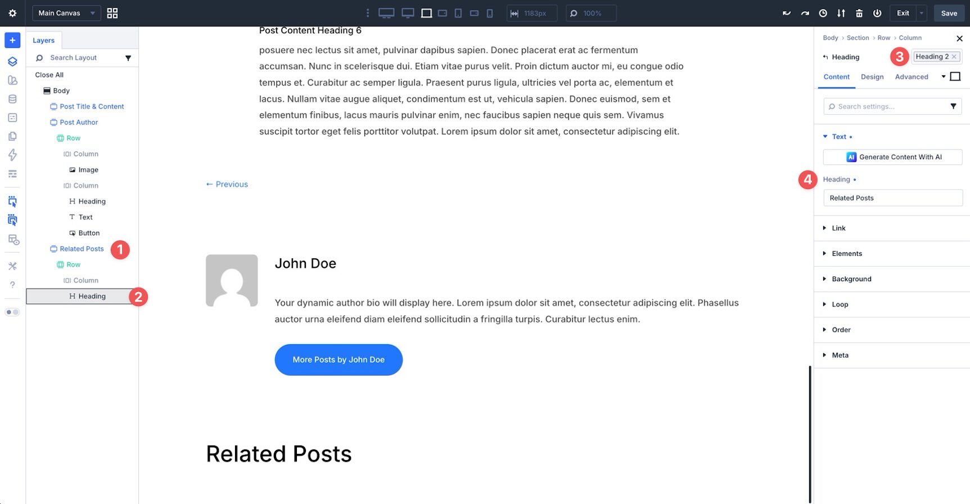Click the canvas vertical scrollbar
Viewport: 970px width, 504px height.
pos(810,434)
